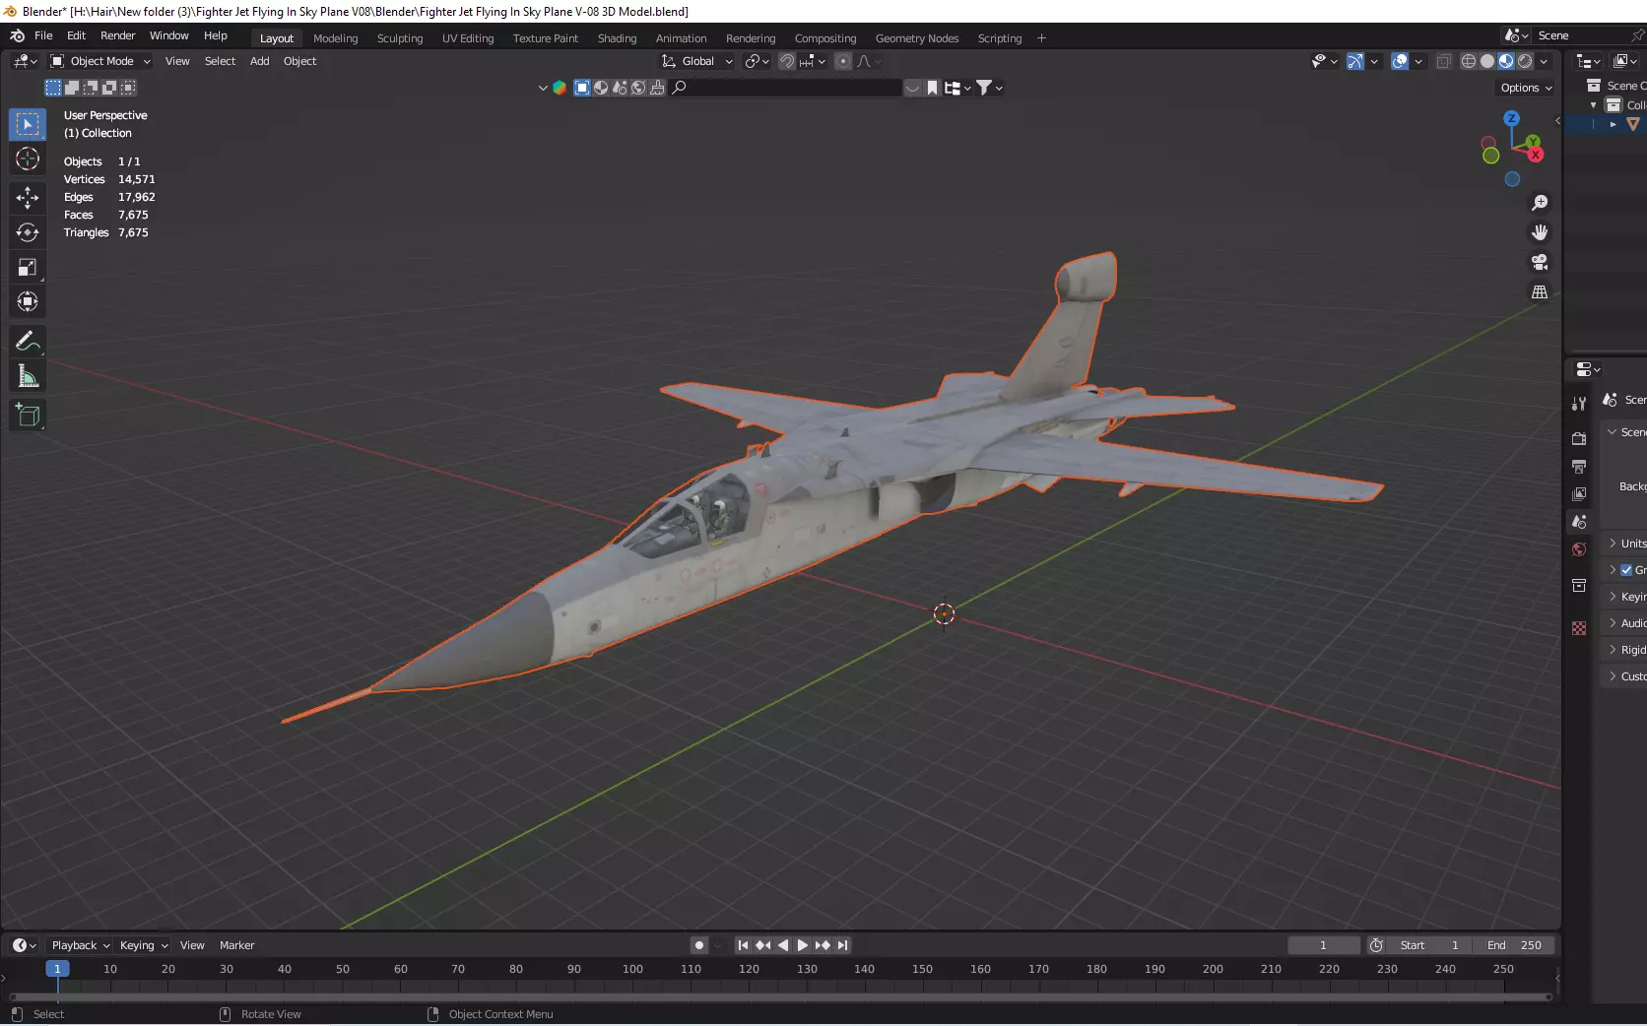The image size is (1647, 1026).
Task: Toggle camera view with the camera icon
Action: tap(1540, 262)
